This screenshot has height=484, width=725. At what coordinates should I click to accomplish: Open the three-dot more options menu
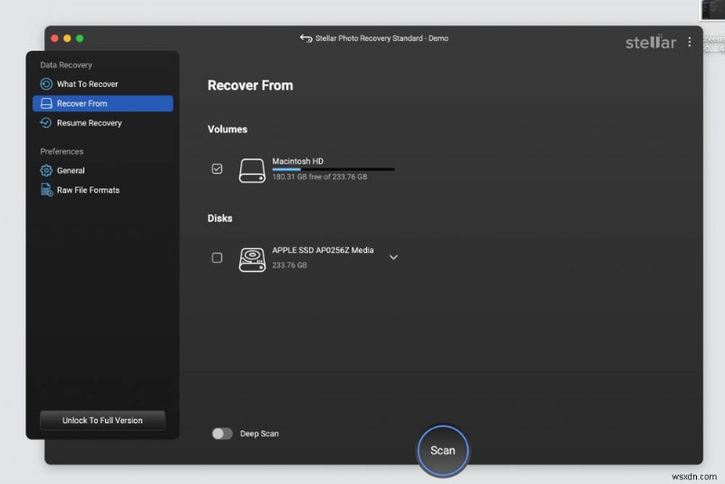pyautogui.click(x=690, y=42)
